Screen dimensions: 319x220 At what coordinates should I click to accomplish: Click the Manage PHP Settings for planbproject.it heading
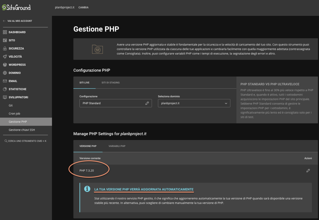110,134
